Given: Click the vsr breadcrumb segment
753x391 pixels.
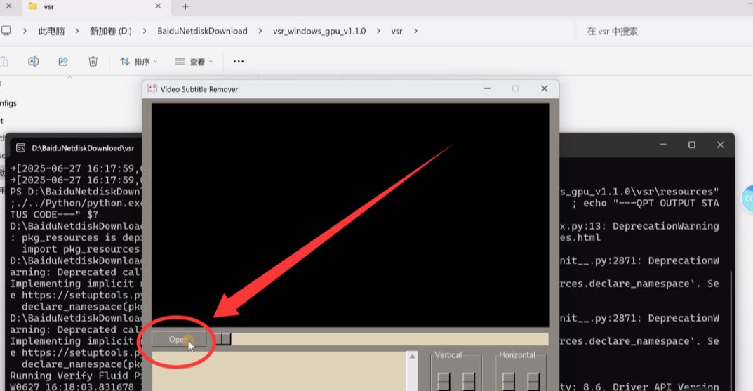Looking at the screenshot, I should pyautogui.click(x=397, y=31).
